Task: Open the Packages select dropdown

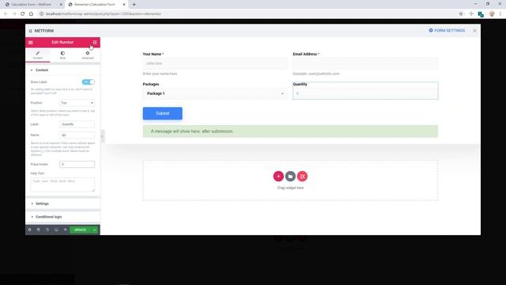Action: pyautogui.click(x=214, y=93)
